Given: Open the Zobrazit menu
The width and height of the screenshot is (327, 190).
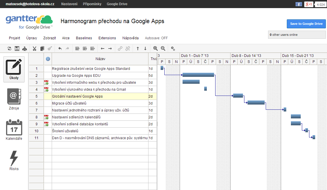Looking at the screenshot, I should [x=50, y=38].
